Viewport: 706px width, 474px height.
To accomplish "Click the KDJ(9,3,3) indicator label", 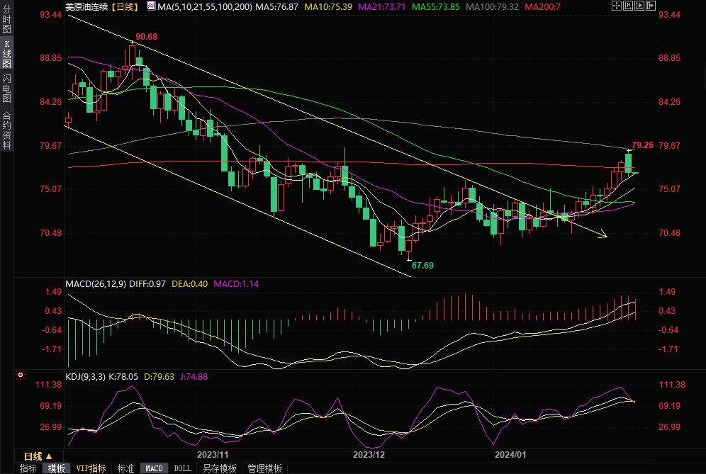I will point(86,376).
